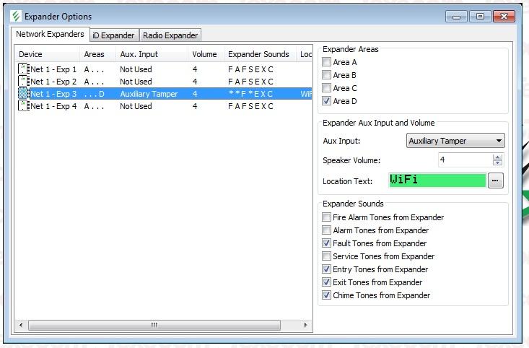Image resolution: width=529 pixels, height=348 pixels.
Task: Click the Net 1 - Exp 3 device icon
Action: click(22, 94)
